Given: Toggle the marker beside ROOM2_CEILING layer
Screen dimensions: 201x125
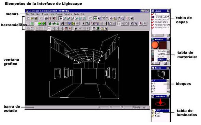Looking at the screenshot, I should tap(153, 17).
